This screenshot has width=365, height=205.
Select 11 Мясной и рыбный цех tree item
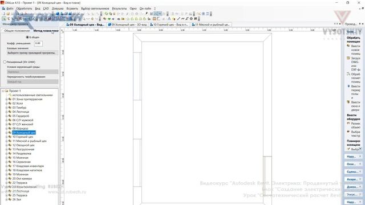[29, 141]
